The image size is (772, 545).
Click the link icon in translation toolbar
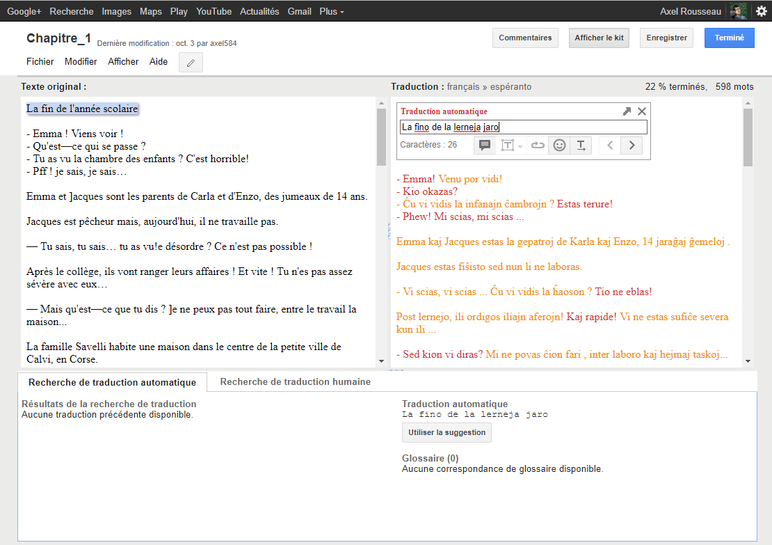538,145
